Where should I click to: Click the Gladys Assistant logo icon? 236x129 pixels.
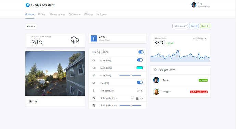pyautogui.click(x=28, y=5)
